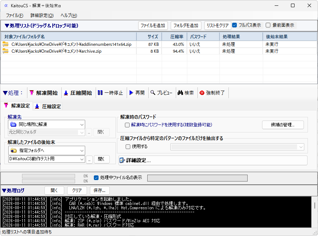Open 元と同じフォルダ disabled combo box
This screenshot has width=318, height=236.
click(x=47, y=132)
